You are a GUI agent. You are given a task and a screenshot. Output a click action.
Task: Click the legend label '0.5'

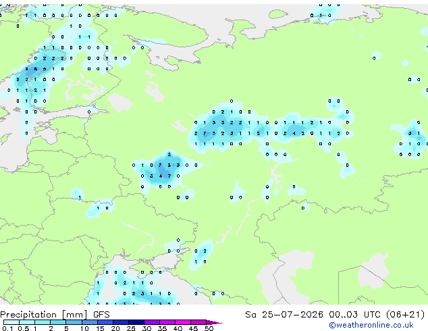point(23,328)
